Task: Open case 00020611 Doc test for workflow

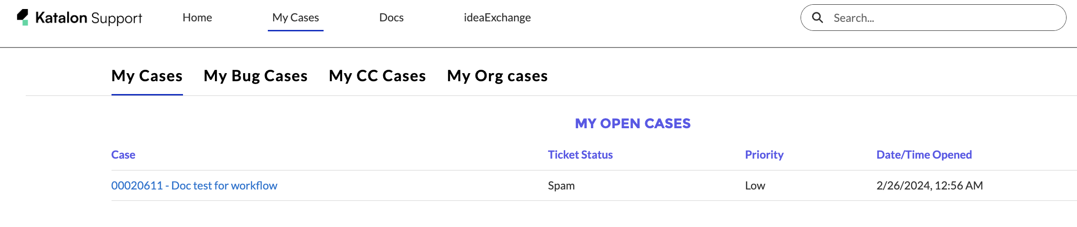Action: [x=194, y=186]
